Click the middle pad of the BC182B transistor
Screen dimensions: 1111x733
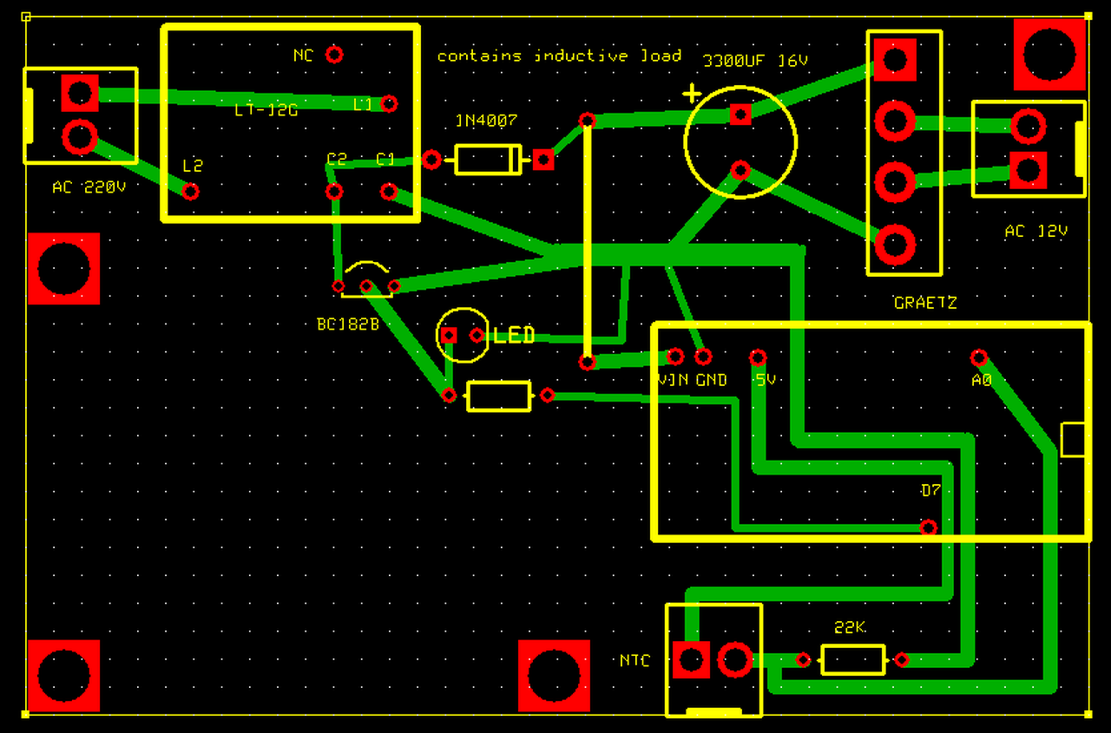[x=366, y=286]
